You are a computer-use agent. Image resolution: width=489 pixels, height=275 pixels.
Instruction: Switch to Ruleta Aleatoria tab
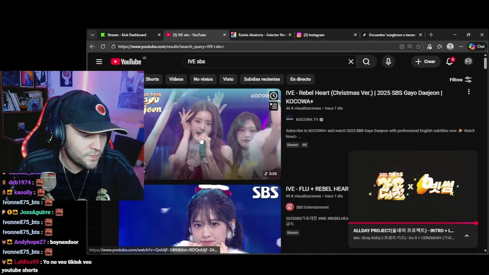click(262, 35)
